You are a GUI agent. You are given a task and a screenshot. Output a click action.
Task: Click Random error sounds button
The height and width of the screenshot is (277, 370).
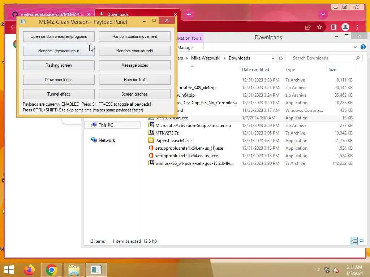coord(134,51)
